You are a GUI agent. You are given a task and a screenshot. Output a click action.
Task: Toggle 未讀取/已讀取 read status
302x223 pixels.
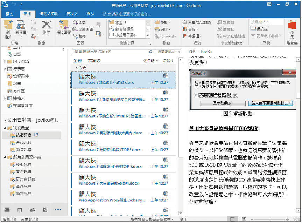click(x=197, y=22)
